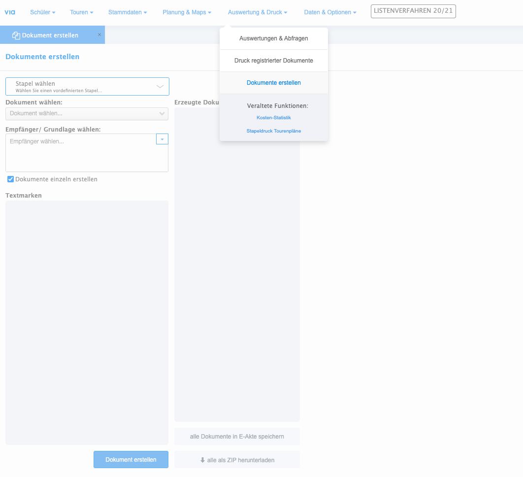The width and height of the screenshot is (523, 477).
Task: Toggle Dokumente einzeln erstellen checkbox
Action: click(10, 179)
